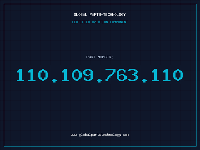The height and width of the screenshot is (150, 200).
Task: Click the 'CERTIFIED AVIATION COMPONENT' subtitle
Action: coord(100,22)
